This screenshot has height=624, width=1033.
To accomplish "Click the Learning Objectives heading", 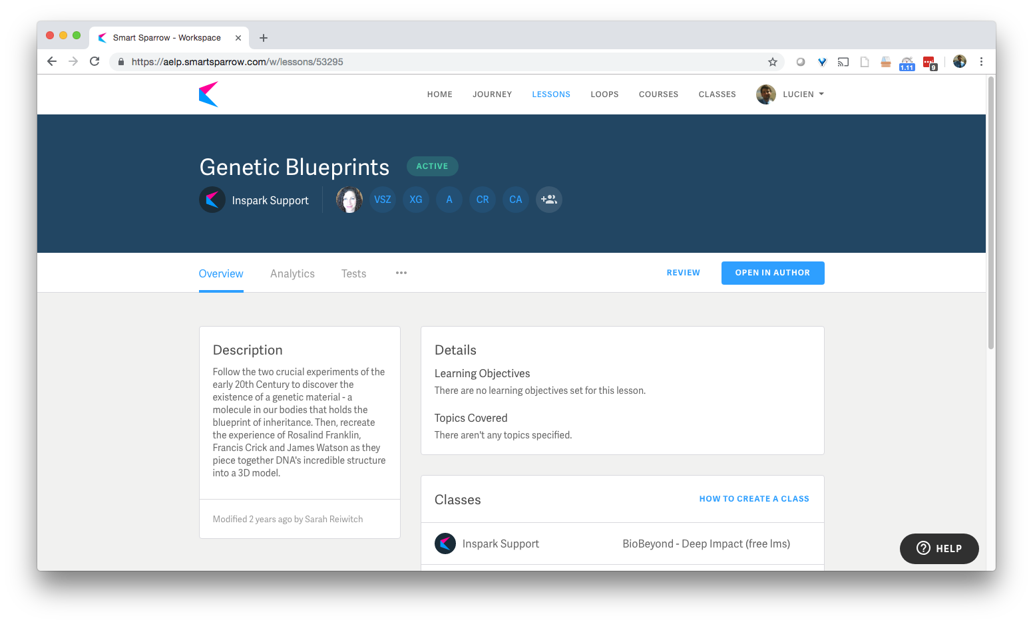I will (483, 374).
